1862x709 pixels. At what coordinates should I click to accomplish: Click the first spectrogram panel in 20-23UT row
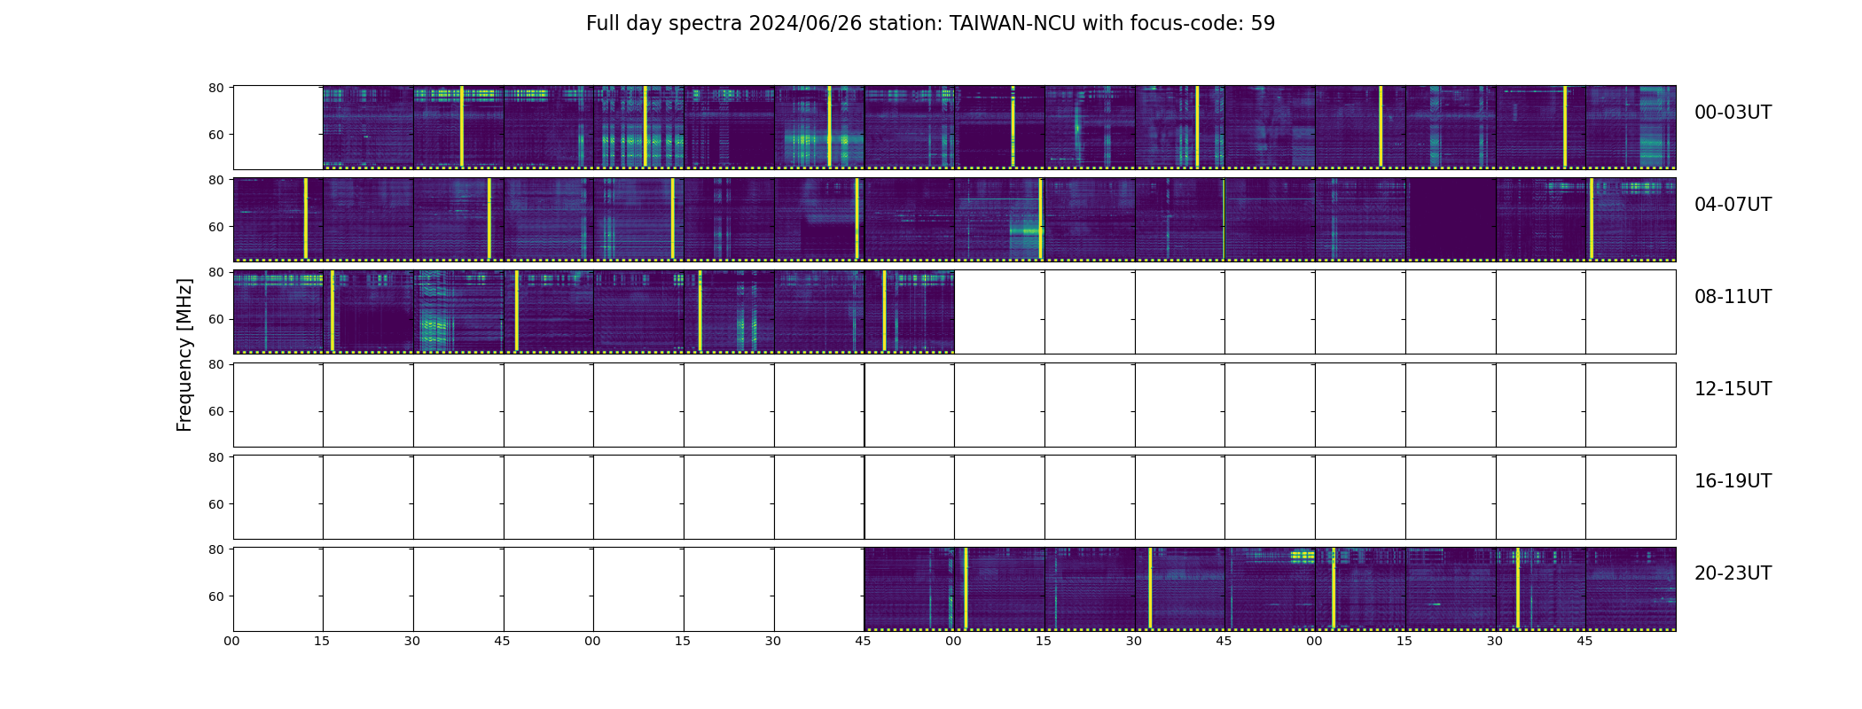(909, 588)
